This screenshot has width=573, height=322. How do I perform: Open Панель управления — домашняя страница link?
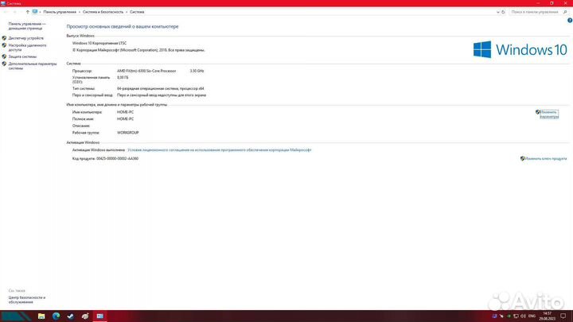(27, 26)
